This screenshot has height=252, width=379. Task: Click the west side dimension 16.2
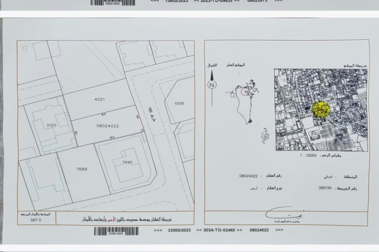76,133
